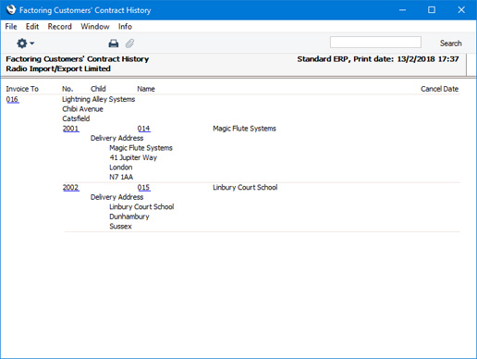Image resolution: width=477 pixels, height=359 pixels.
Task: Click the Catsfield address line
Action: click(x=76, y=118)
